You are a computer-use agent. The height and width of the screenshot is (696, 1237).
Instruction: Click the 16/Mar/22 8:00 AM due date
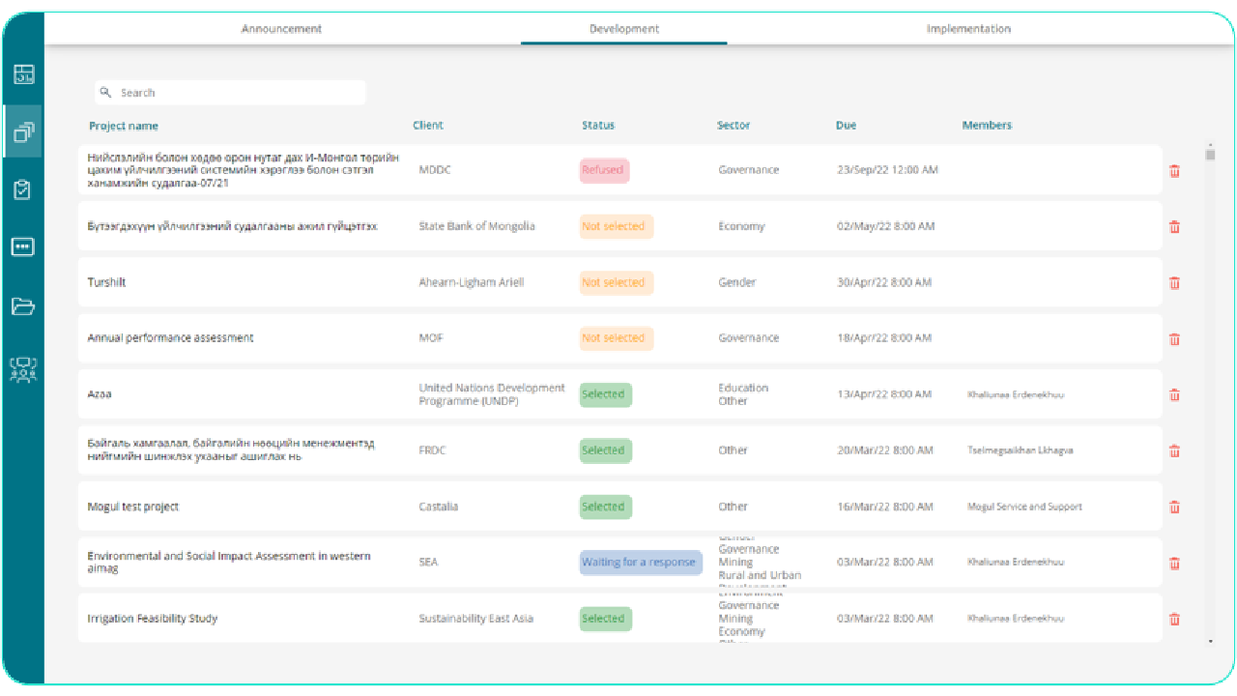click(x=884, y=507)
